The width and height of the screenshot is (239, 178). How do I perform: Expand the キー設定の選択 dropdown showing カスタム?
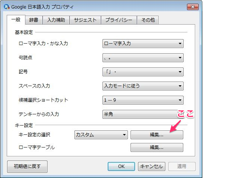click(x=101, y=135)
